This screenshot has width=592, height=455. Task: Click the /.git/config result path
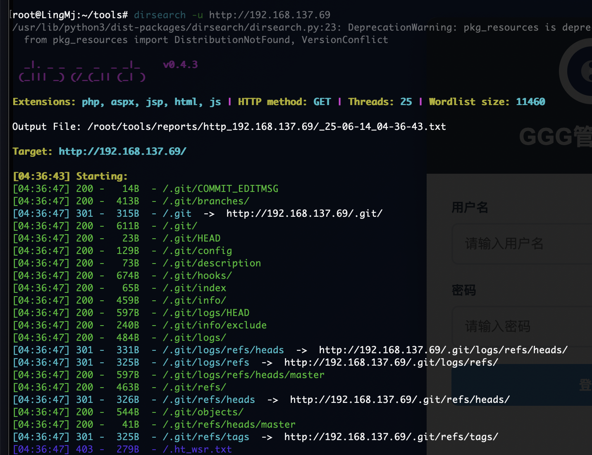pyautogui.click(x=197, y=251)
